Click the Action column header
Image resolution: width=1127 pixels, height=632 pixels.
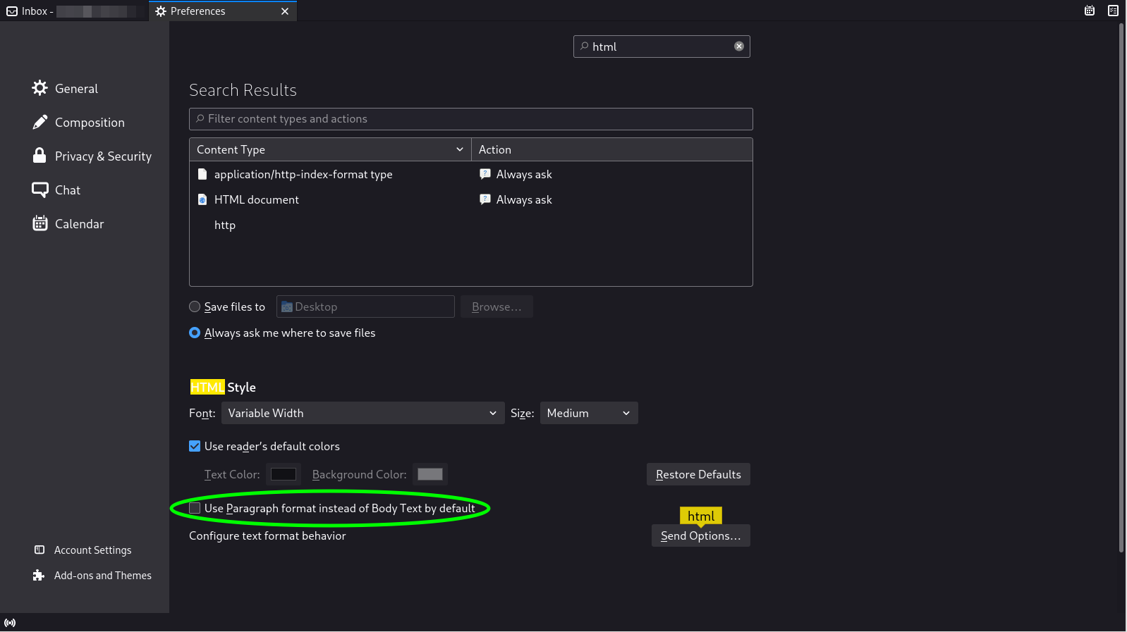[611, 149]
